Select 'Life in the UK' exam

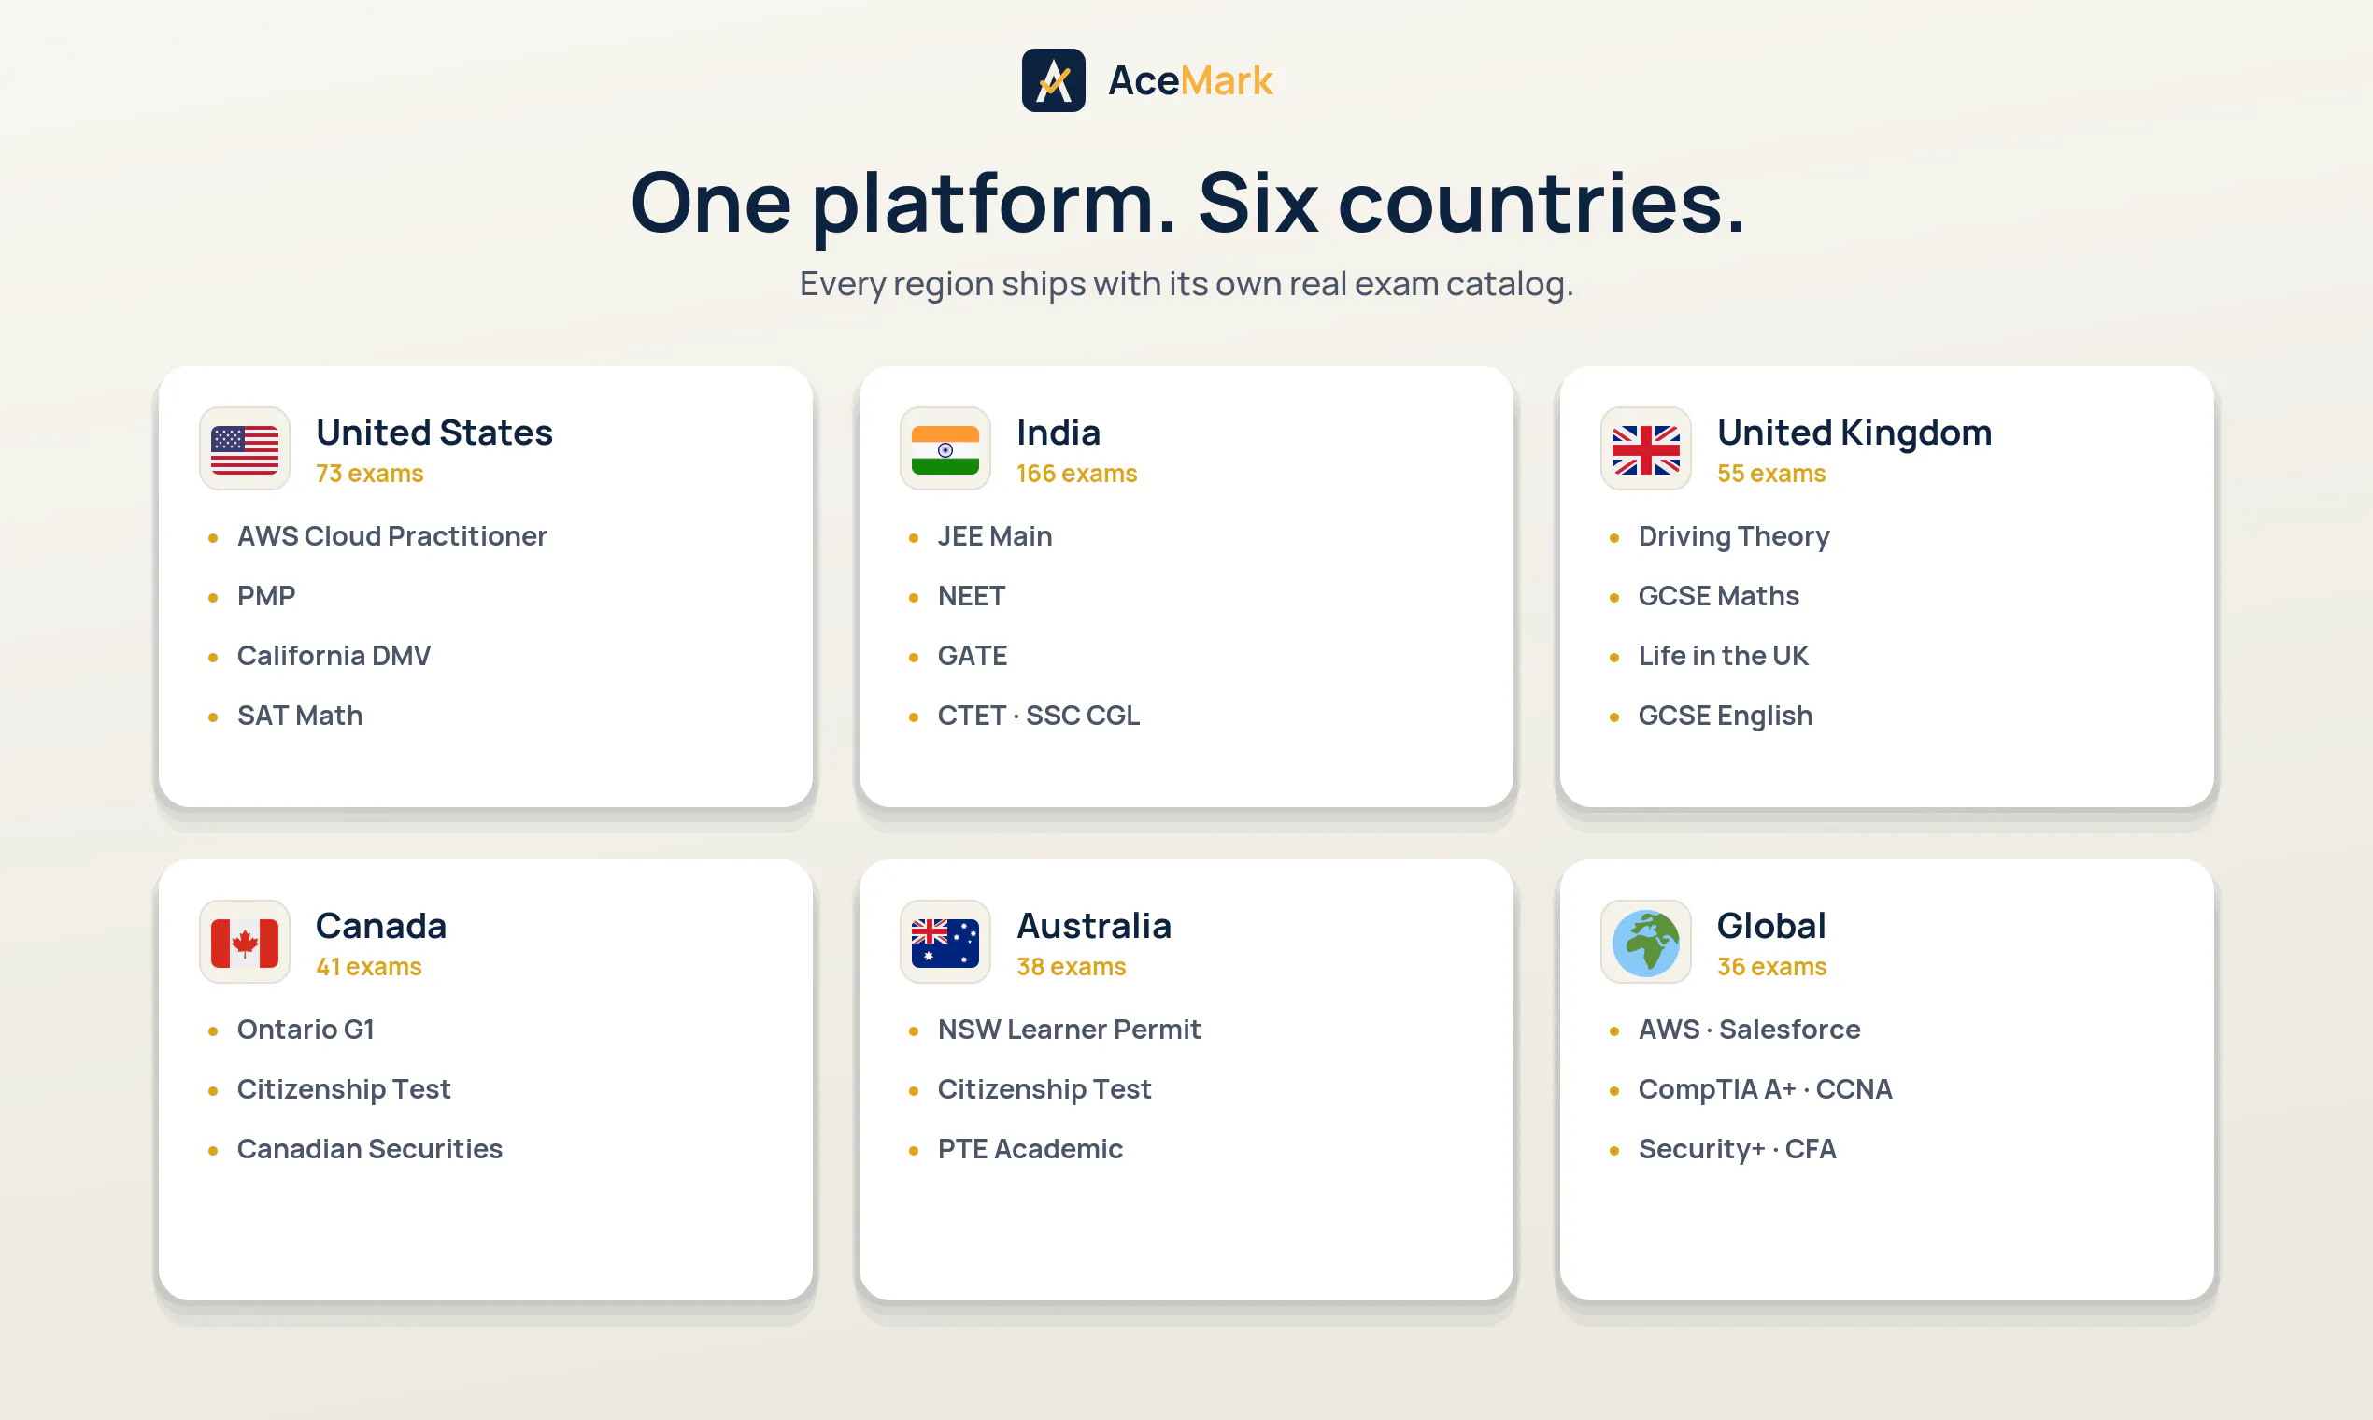click(1724, 656)
